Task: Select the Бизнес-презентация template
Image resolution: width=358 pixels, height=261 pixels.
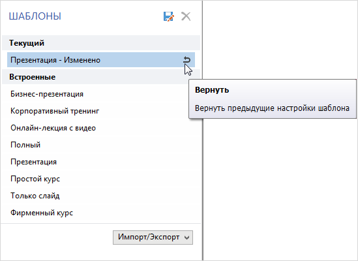Action: [47, 94]
